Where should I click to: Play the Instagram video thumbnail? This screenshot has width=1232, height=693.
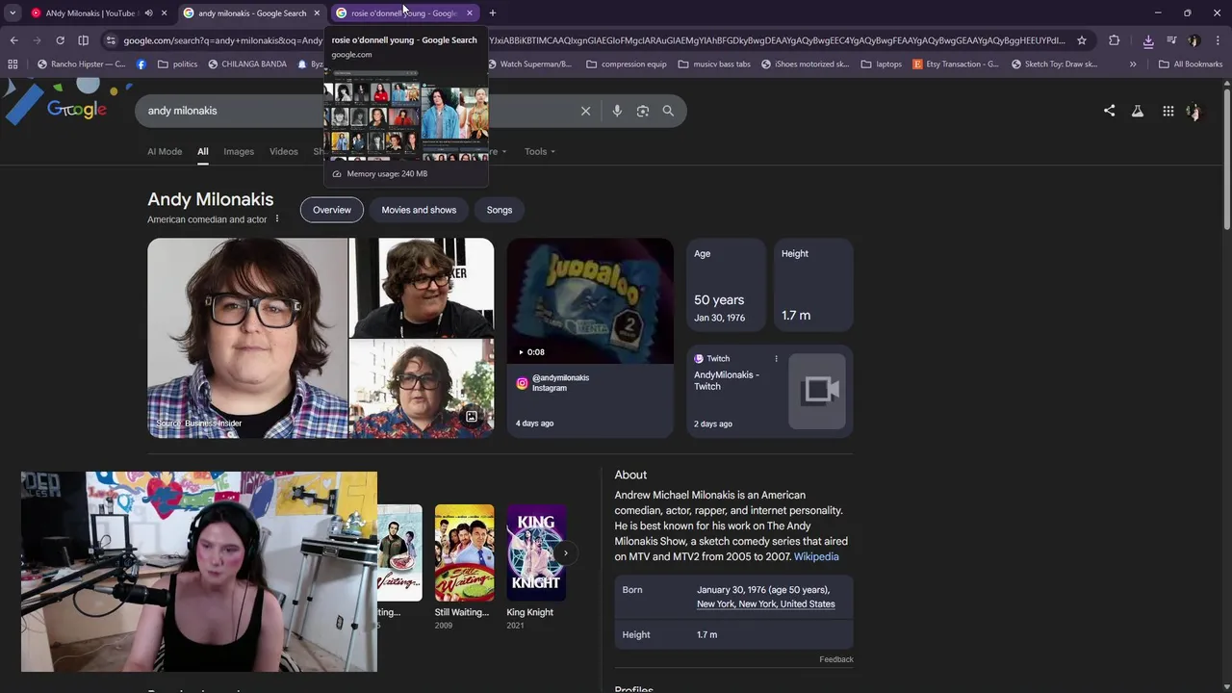coord(590,301)
